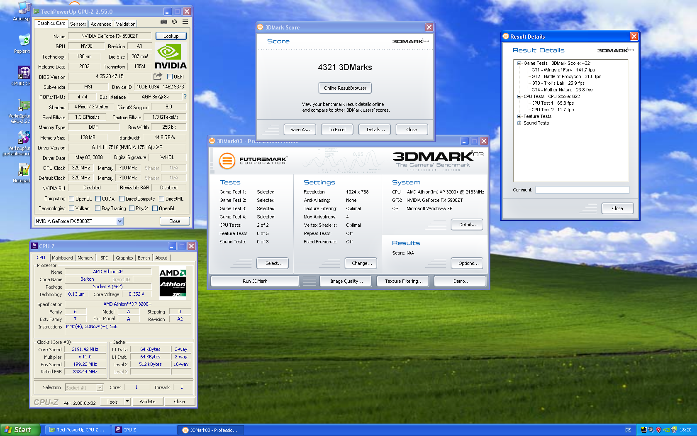This screenshot has width=697, height=436.
Task: Toggle the CUDA checkbox
Action: click(98, 199)
